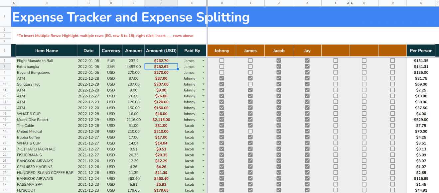This screenshot has width=439, height=193.
Task: Enable James checkbox for Beyond Bungalows
Action: pyautogui.click(x=250, y=72)
